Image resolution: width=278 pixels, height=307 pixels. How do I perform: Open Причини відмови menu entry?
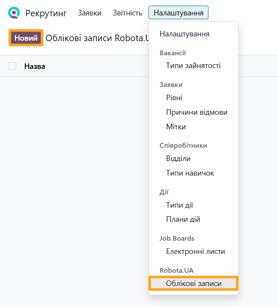coord(193,112)
